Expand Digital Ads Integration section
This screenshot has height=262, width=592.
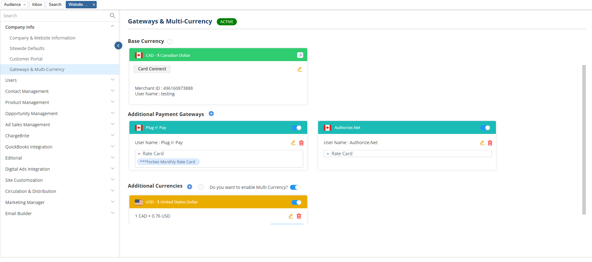pos(112,169)
